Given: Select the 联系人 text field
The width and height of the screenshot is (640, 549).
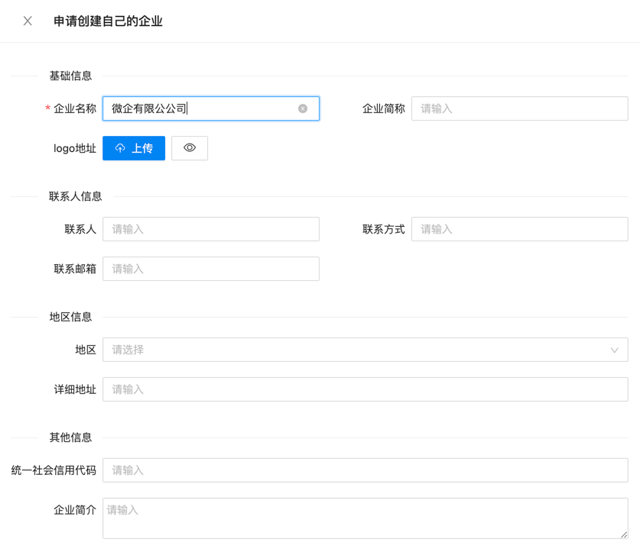Looking at the screenshot, I should tap(211, 229).
